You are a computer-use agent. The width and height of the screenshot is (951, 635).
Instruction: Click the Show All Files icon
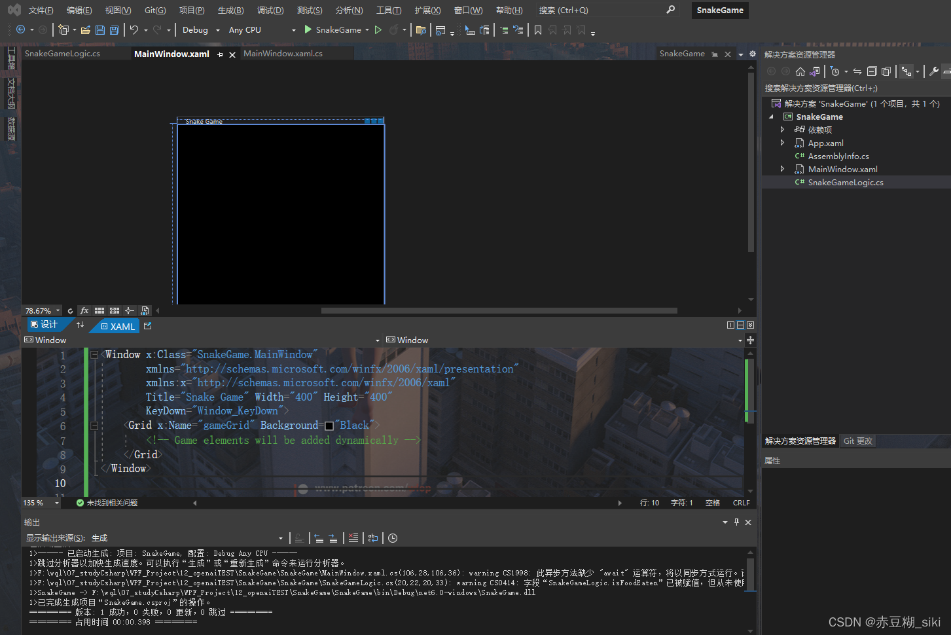886,71
